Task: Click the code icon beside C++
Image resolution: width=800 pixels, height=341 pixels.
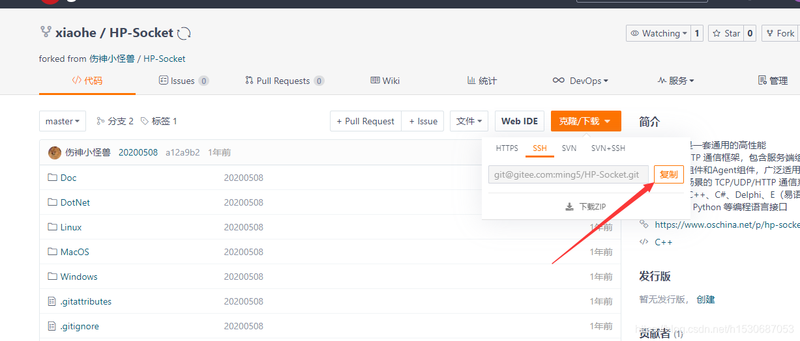Action: click(x=644, y=242)
